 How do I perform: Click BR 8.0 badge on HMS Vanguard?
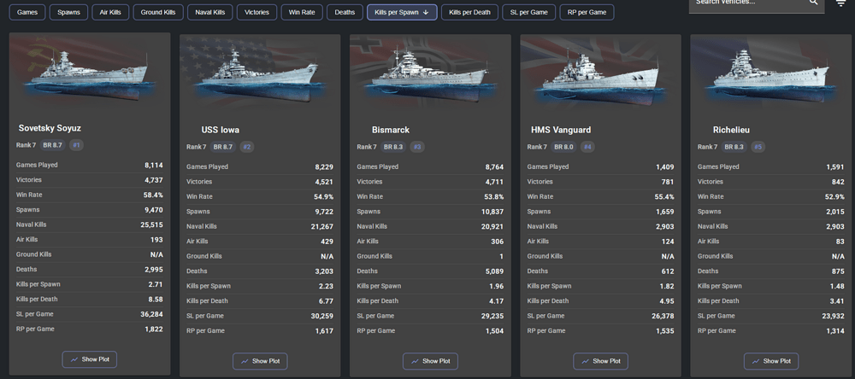pos(563,147)
